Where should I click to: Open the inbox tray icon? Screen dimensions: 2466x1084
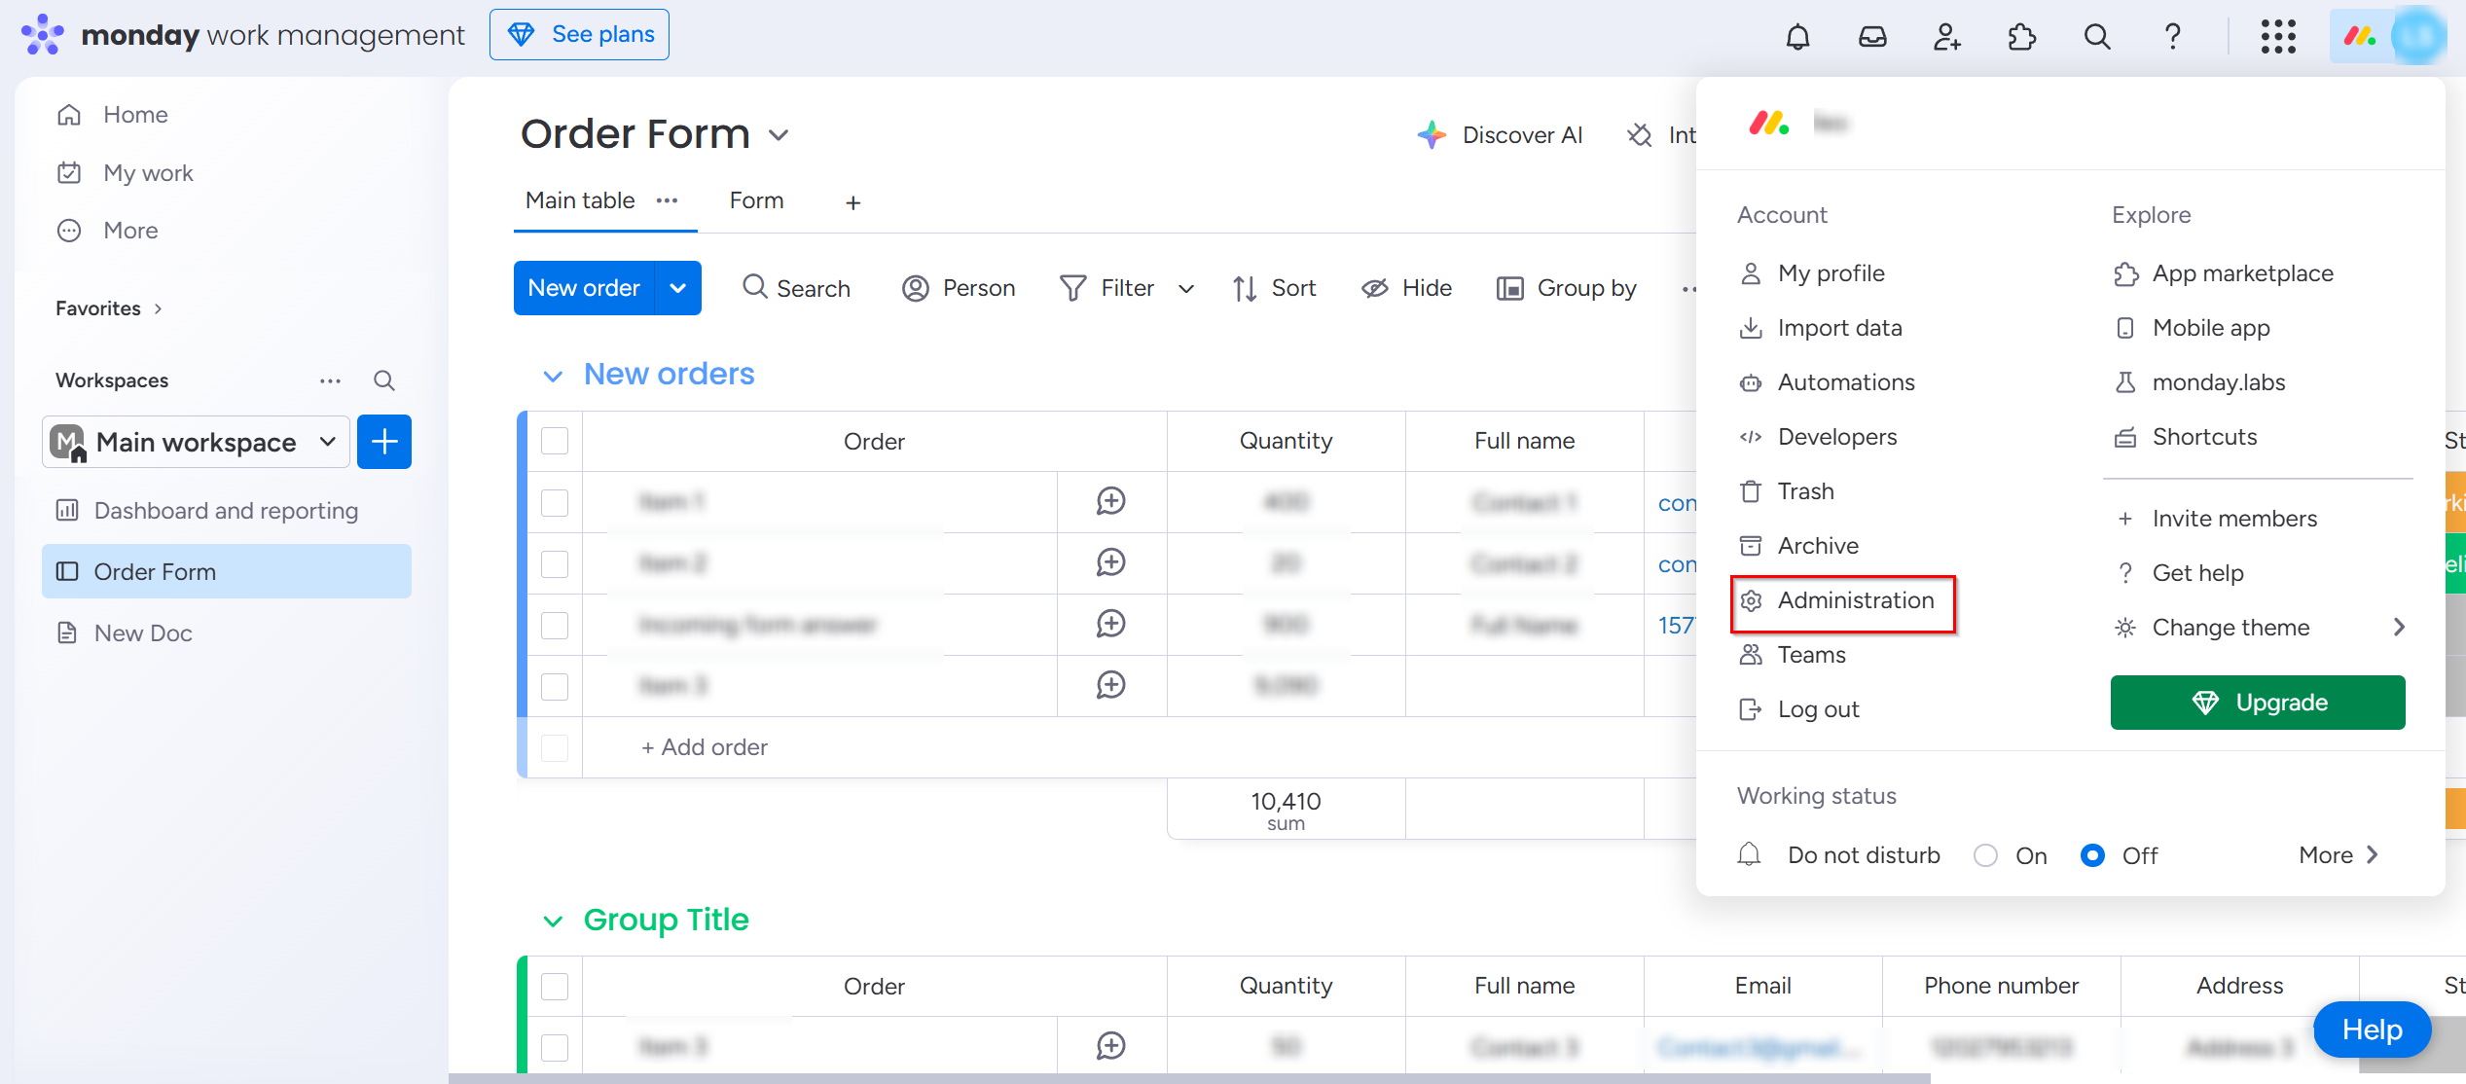(1872, 37)
